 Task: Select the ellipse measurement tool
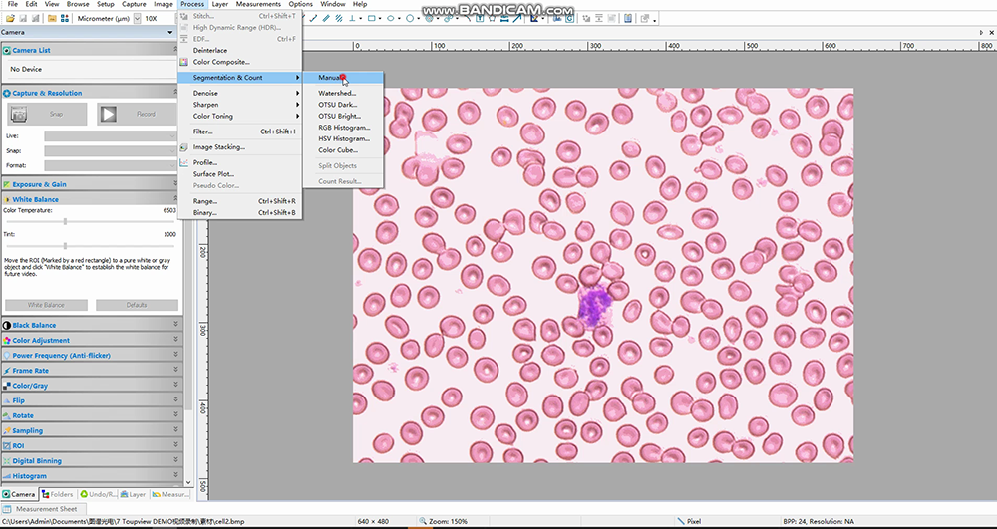click(x=391, y=18)
